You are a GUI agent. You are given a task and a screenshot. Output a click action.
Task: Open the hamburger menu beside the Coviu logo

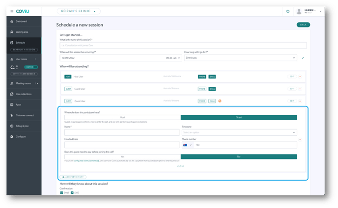[12, 11]
